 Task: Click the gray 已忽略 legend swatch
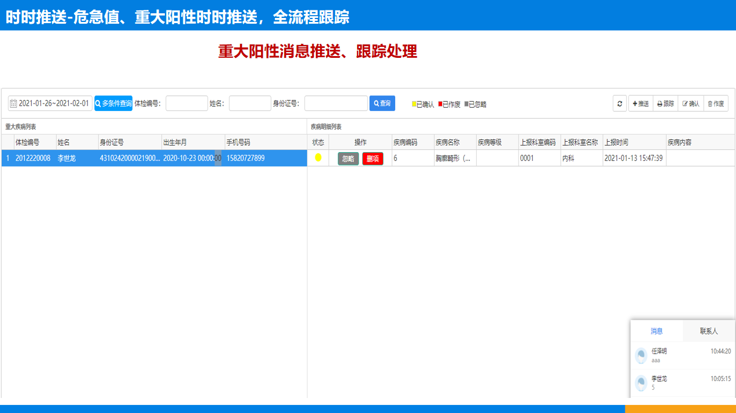[466, 104]
